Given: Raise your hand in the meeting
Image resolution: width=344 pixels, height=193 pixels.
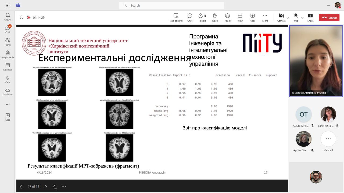Looking at the screenshot, I should pos(215,17).
